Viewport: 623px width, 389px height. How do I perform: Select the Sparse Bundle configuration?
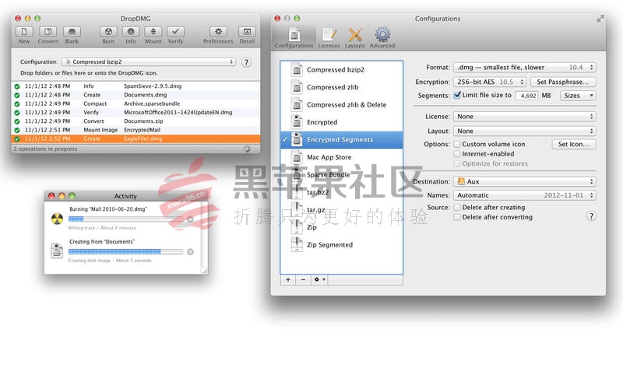click(x=342, y=174)
